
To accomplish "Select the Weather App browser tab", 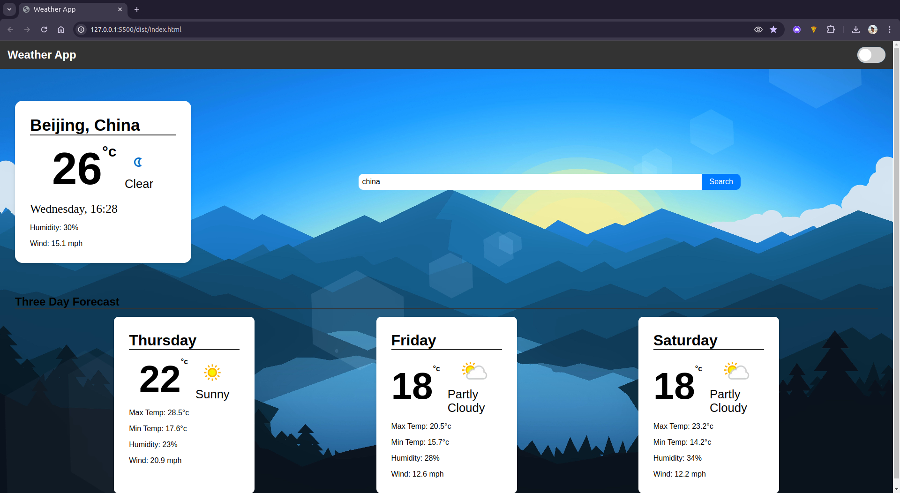I will pos(73,9).
